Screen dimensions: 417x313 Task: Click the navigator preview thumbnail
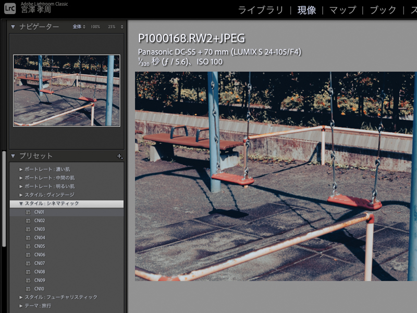click(67, 90)
